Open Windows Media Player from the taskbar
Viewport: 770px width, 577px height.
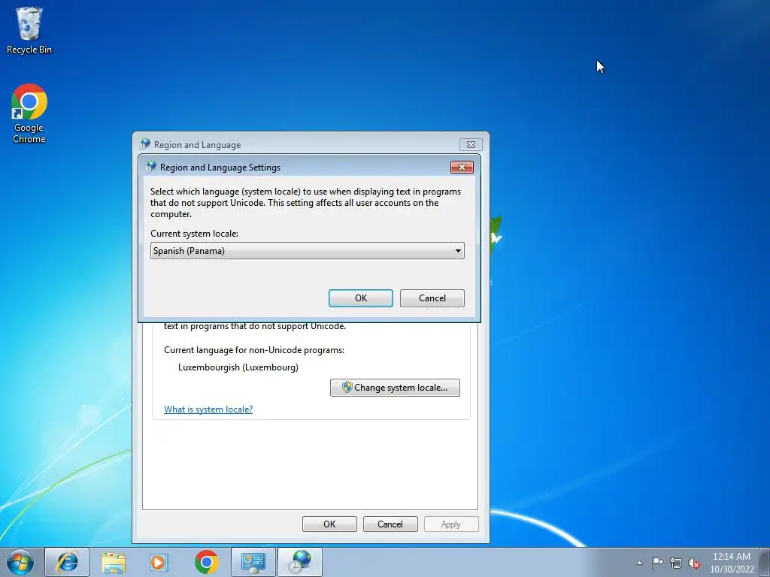[x=159, y=562]
